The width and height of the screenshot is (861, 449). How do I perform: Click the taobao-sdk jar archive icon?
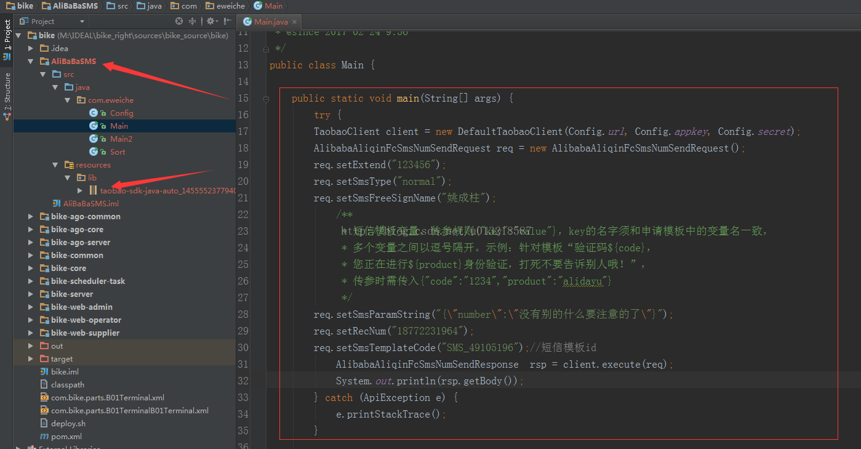pos(93,190)
